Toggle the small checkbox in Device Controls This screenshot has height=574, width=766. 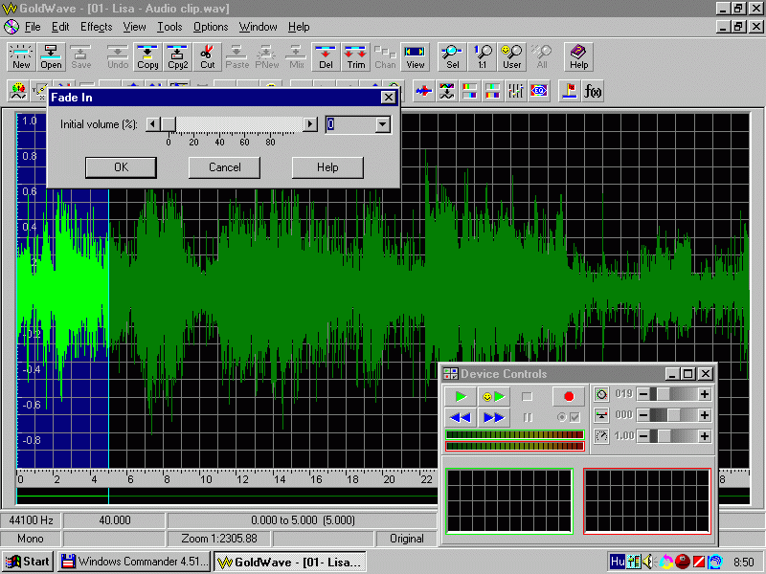click(x=574, y=417)
